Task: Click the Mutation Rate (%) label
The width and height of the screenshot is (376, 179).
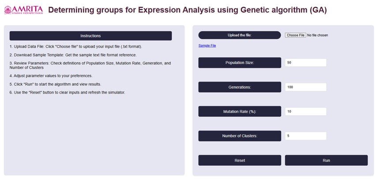Action: 239,112
